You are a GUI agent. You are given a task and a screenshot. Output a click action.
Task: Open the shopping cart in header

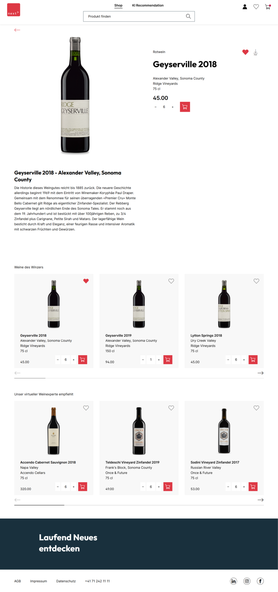(268, 7)
